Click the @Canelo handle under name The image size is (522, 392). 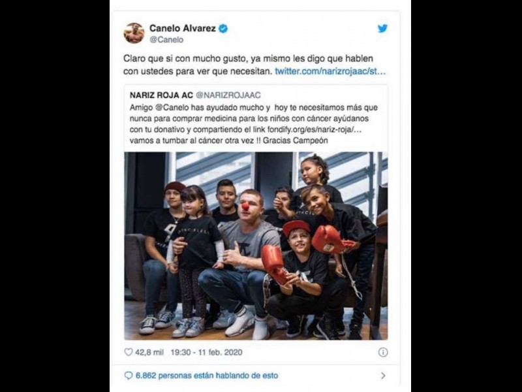pos(166,40)
